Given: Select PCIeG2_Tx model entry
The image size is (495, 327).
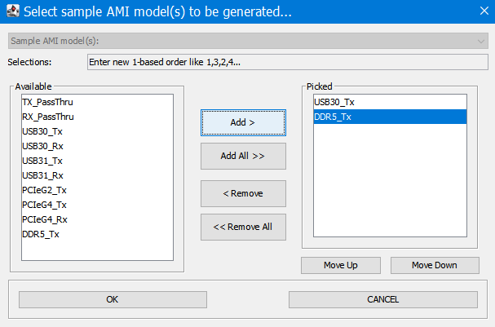Looking at the screenshot, I should click(x=44, y=190).
